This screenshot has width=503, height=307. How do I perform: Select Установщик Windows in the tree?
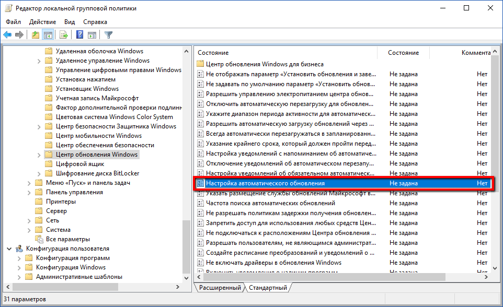click(87, 89)
